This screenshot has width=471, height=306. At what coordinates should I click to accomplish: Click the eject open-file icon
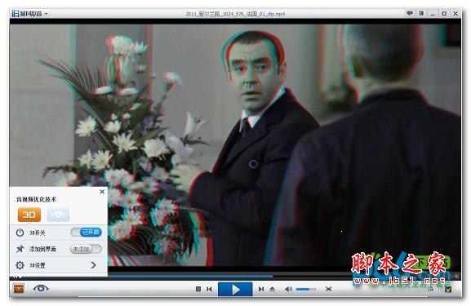[272, 289]
